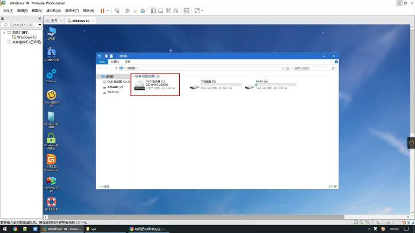Screen dimensions: 415x233
Task: Enter full screen mode icon
Action: [x=168, y=11]
